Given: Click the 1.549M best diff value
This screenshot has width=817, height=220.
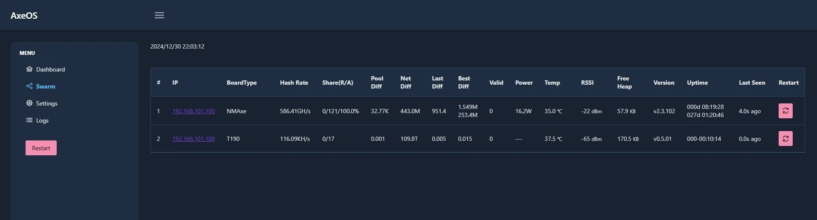Looking at the screenshot, I should pos(468,107).
